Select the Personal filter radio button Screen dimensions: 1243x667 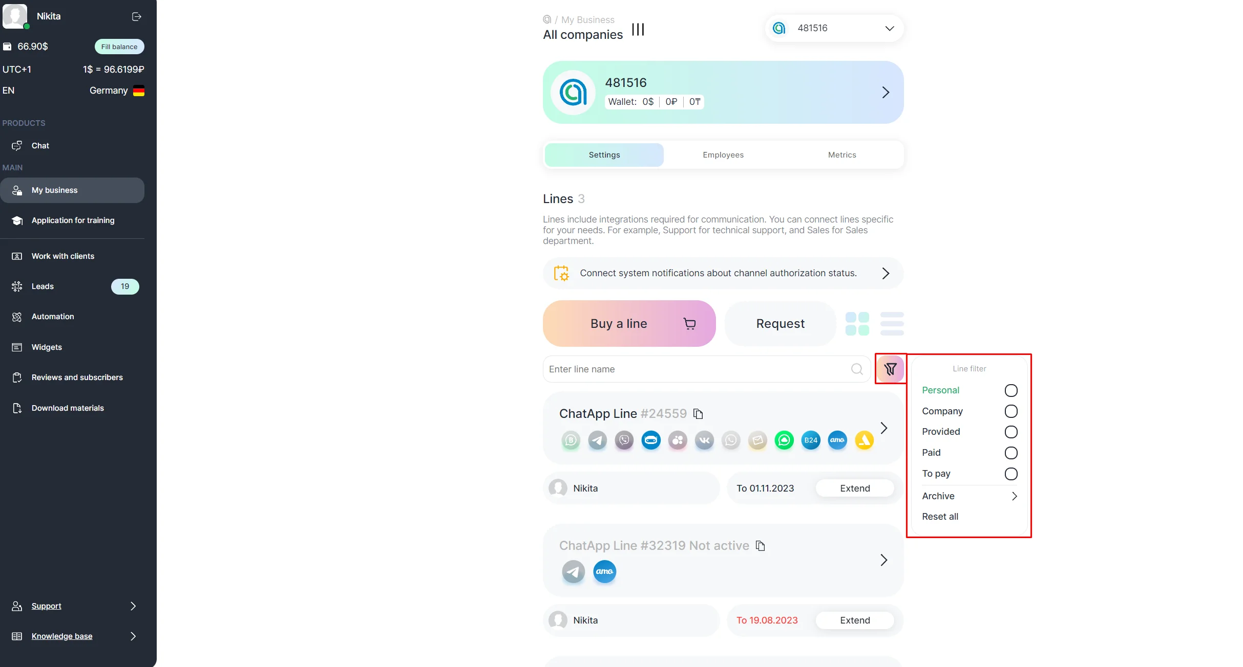(x=1011, y=391)
